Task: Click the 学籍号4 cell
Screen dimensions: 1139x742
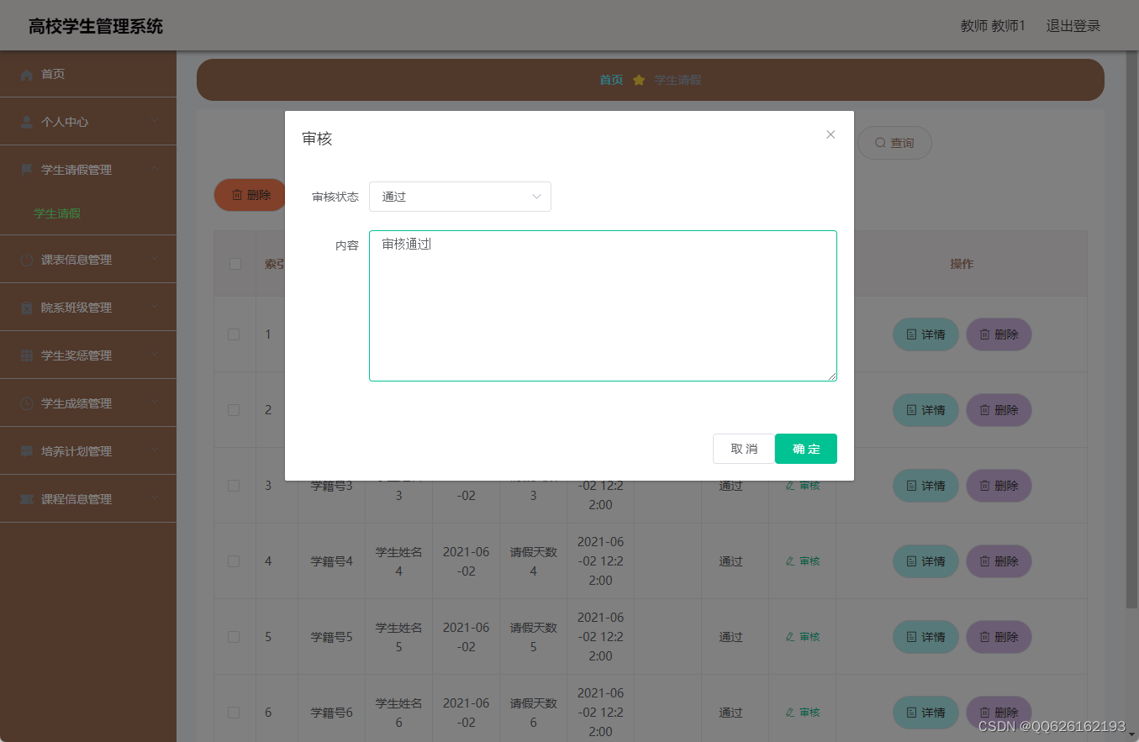Action: [331, 561]
